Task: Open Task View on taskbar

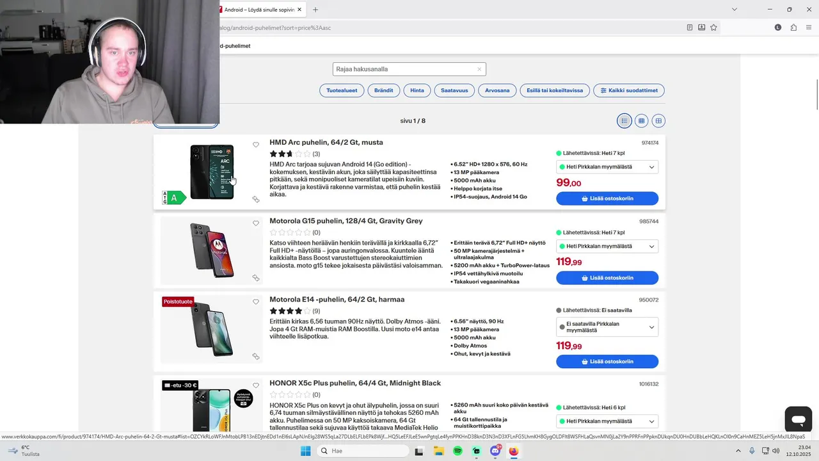Action: pos(420,451)
